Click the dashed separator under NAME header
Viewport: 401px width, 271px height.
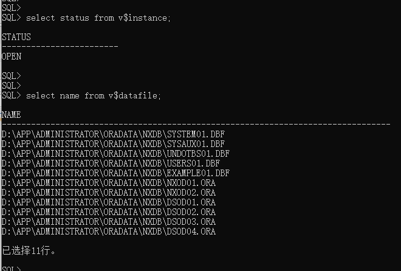pyautogui.click(x=196, y=125)
